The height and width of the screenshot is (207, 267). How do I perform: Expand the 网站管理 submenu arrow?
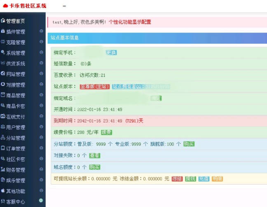pyautogui.click(x=41, y=74)
